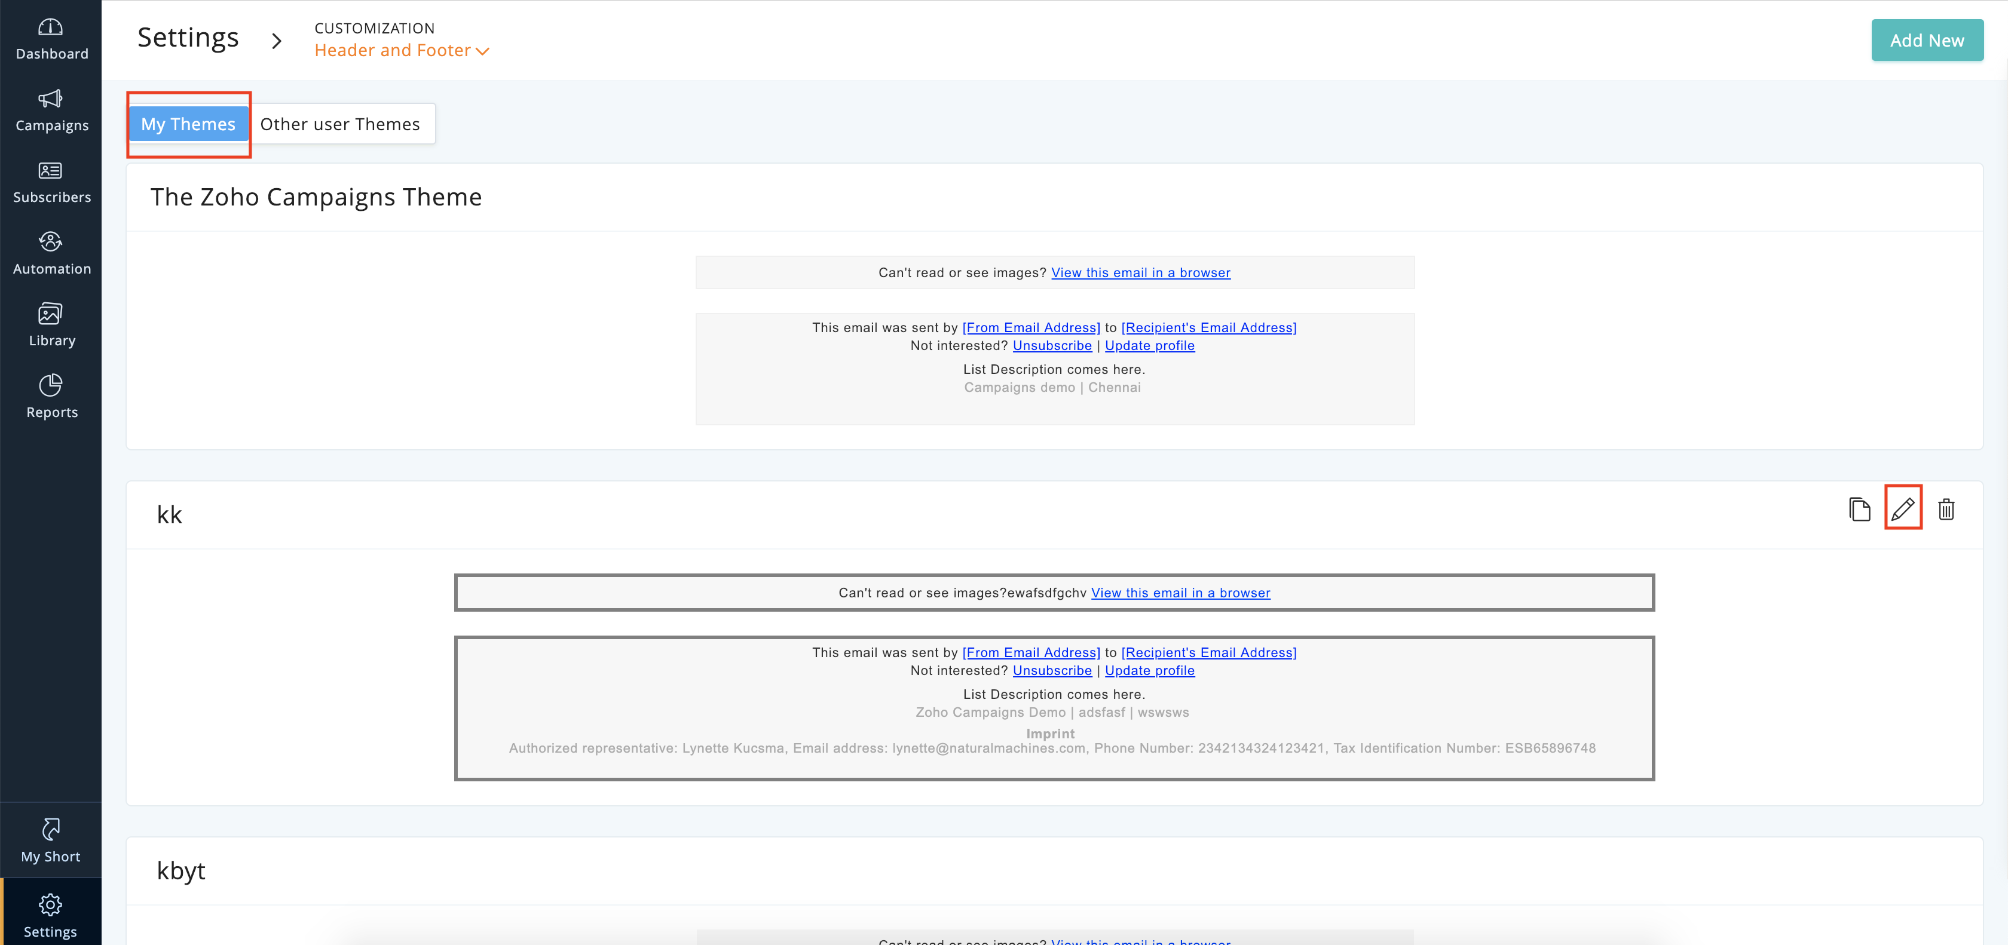Open My Short link icon

click(51, 830)
